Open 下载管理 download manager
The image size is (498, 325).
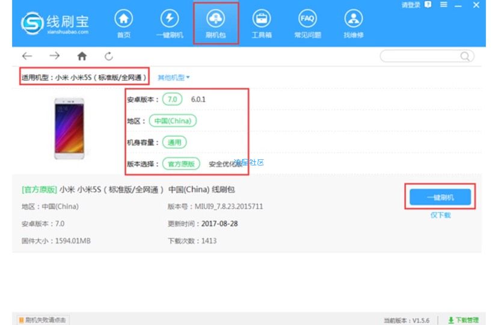463,320
